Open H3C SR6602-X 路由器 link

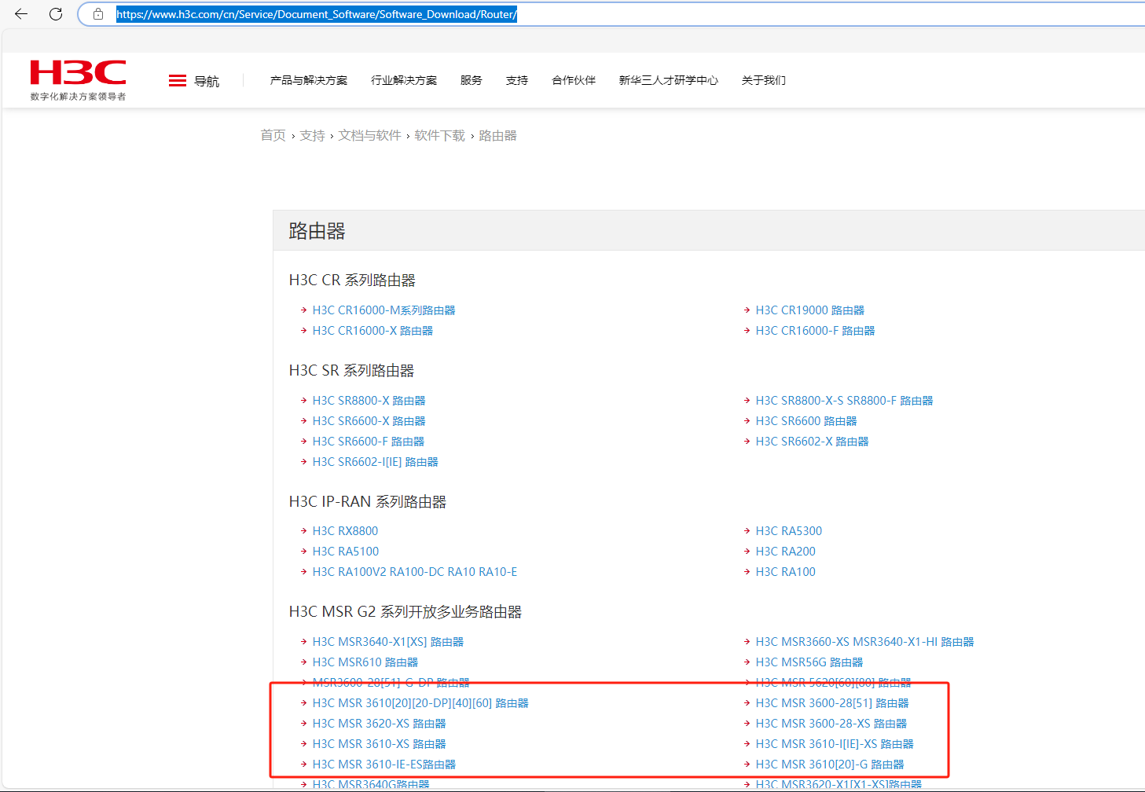coord(813,442)
